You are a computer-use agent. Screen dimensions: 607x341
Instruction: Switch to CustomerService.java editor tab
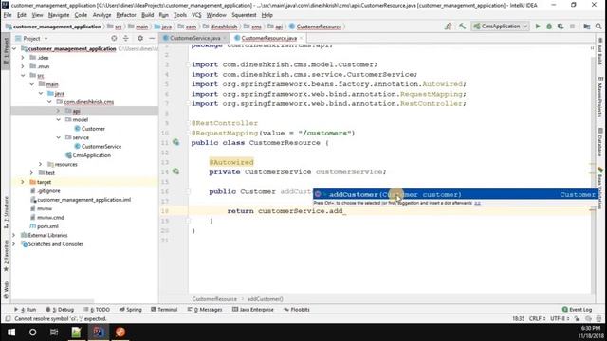click(x=195, y=38)
